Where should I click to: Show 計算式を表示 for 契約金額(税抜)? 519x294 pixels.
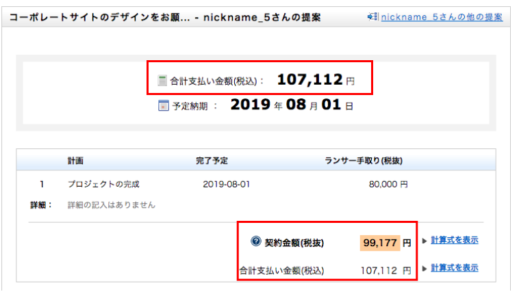pos(455,241)
